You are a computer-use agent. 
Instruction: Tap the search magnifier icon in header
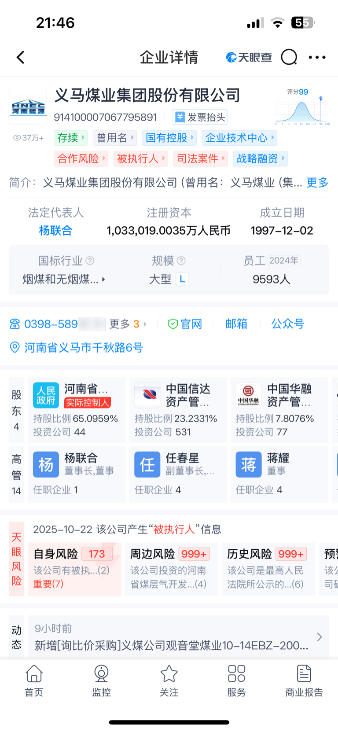289,57
